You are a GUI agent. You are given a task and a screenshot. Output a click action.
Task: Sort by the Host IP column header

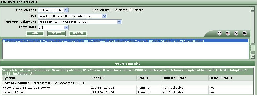97,78
